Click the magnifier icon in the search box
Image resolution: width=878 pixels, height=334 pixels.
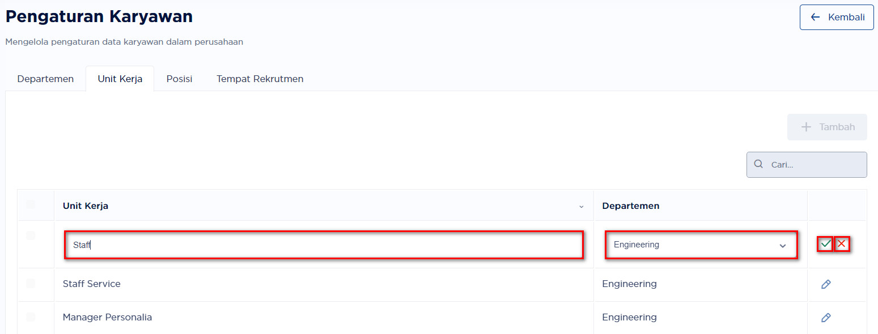pyautogui.click(x=758, y=165)
